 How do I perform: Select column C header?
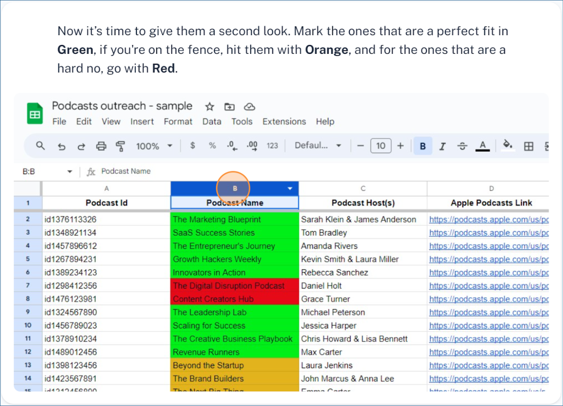tap(363, 188)
